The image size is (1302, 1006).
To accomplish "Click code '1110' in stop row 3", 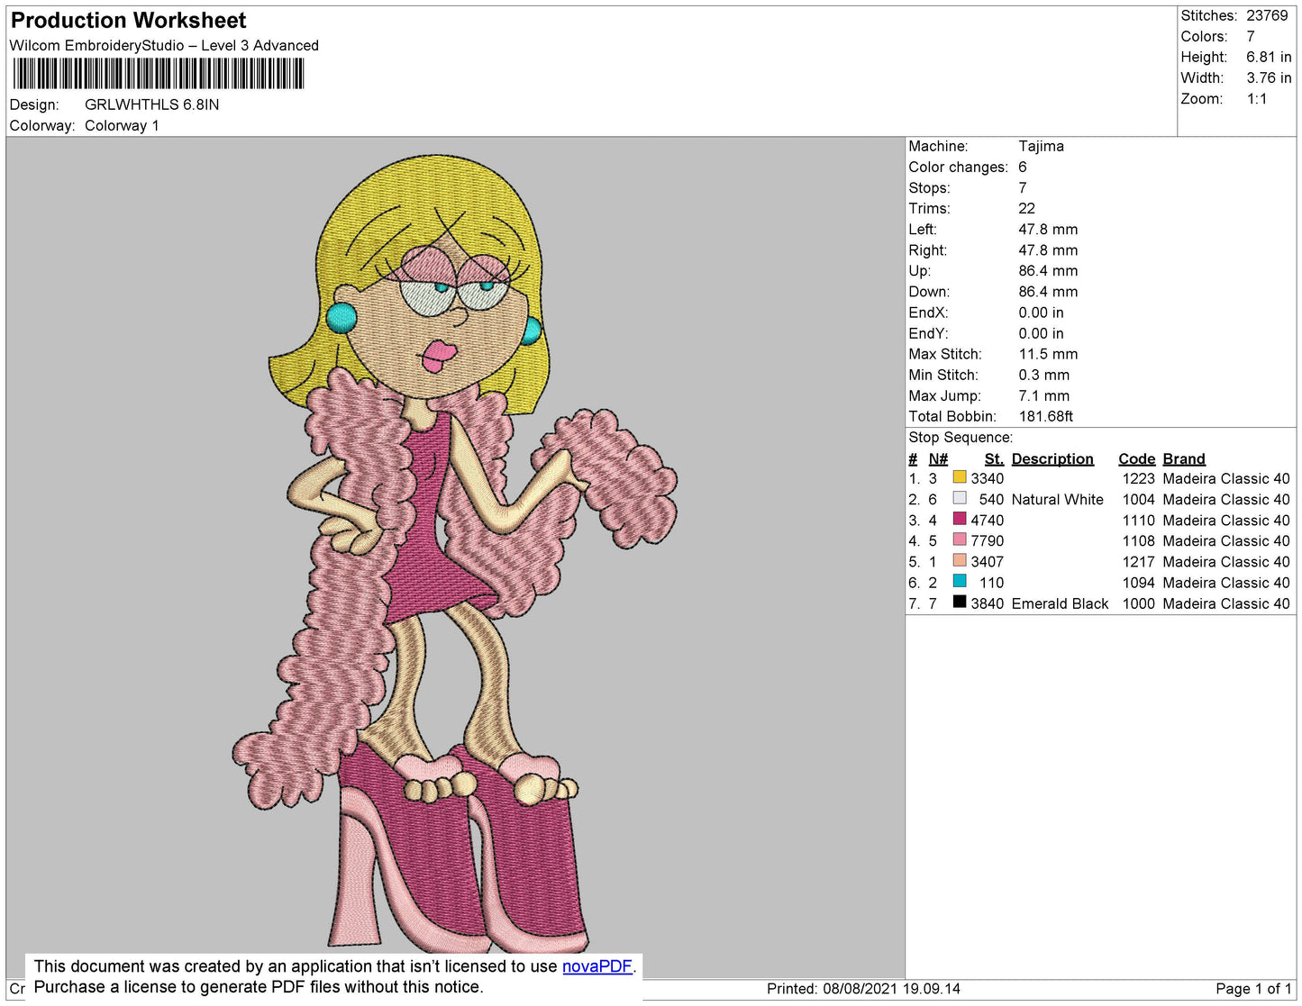I will 1138,520.
